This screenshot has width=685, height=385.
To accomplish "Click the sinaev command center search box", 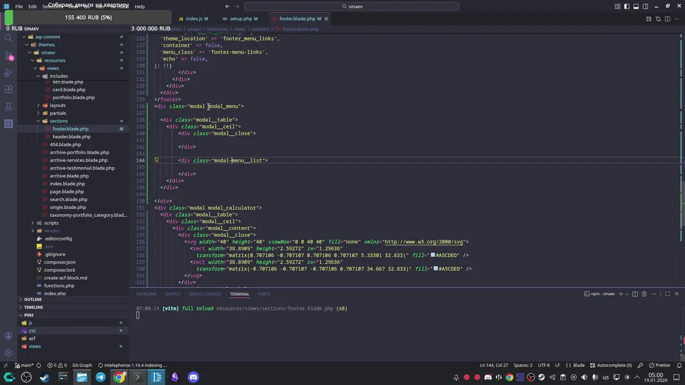I will (352, 6).
